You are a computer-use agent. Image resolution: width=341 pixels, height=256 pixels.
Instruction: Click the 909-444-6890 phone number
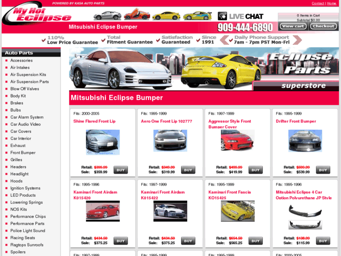click(245, 27)
